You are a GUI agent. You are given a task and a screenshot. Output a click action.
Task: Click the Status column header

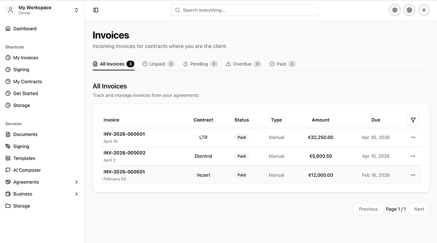pos(241,120)
